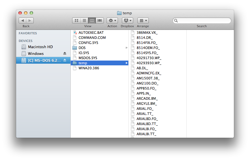Close the temp Finder window
Viewport: 250px width, 160px height.
click(20, 13)
